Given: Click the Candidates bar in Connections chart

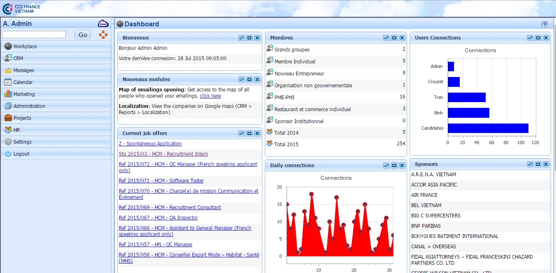Looking at the screenshot, I should (488, 128).
